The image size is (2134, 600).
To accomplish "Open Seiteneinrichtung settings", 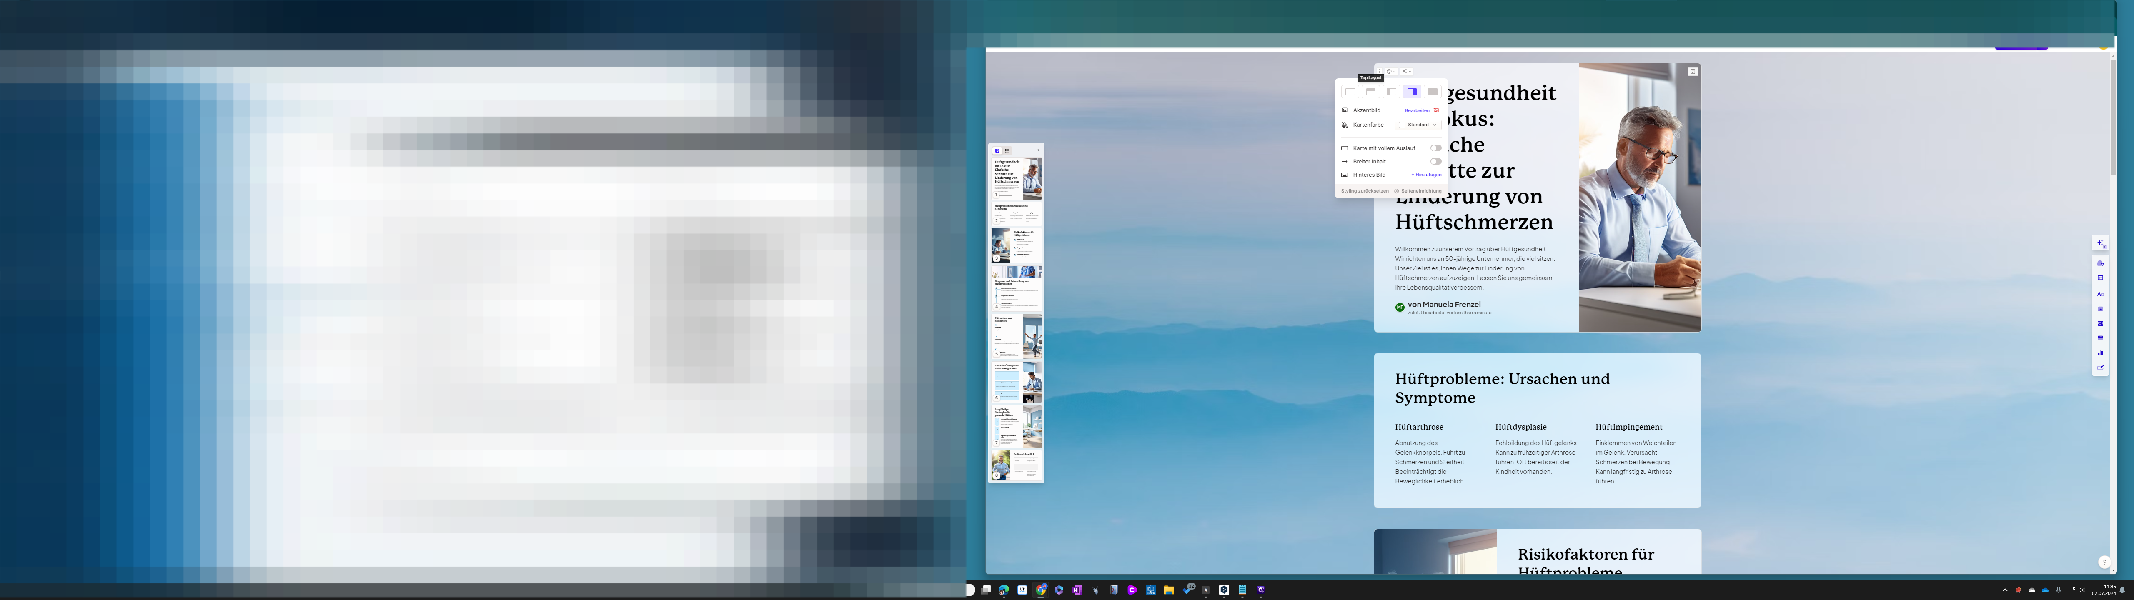I will click(1418, 191).
